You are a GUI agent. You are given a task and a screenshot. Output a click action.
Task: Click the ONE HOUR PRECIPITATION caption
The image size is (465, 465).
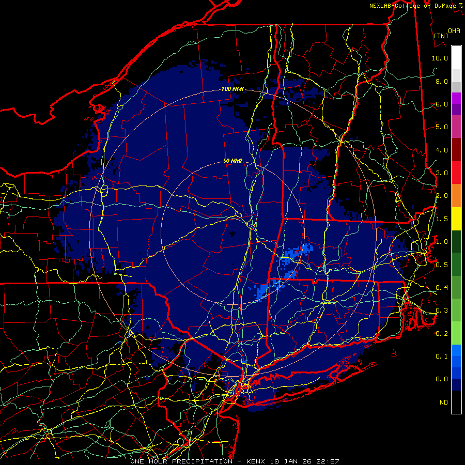pyautogui.click(x=181, y=461)
